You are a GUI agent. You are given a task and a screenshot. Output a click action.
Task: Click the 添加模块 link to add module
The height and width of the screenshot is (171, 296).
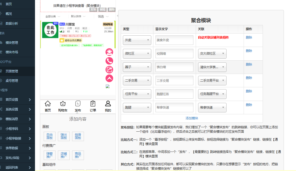pyautogui.click(x=191, y=118)
